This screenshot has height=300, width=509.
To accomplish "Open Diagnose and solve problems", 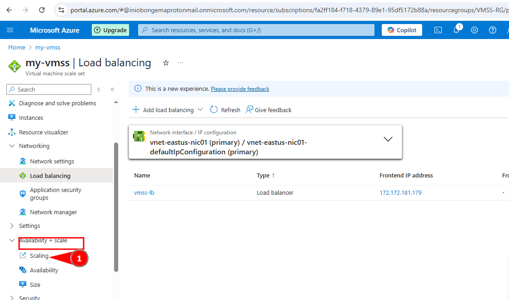I will [x=57, y=103].
